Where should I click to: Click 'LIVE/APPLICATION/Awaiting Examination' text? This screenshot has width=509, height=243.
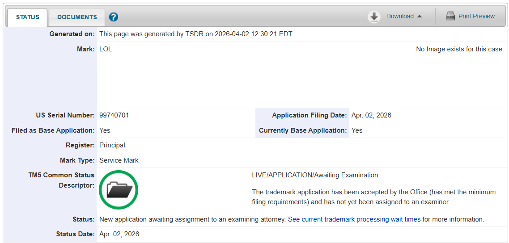[315, 175]
